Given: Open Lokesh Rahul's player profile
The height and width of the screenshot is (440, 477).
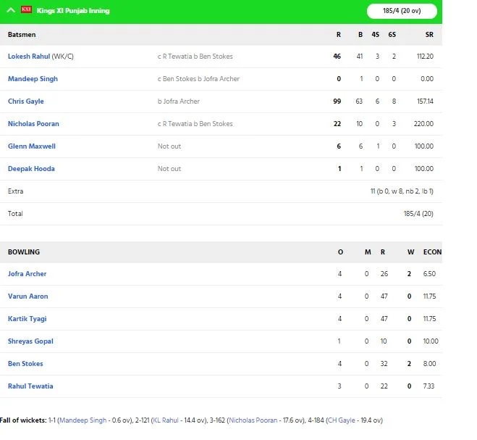Looking at the screenshot, I should tap(29, 57).
